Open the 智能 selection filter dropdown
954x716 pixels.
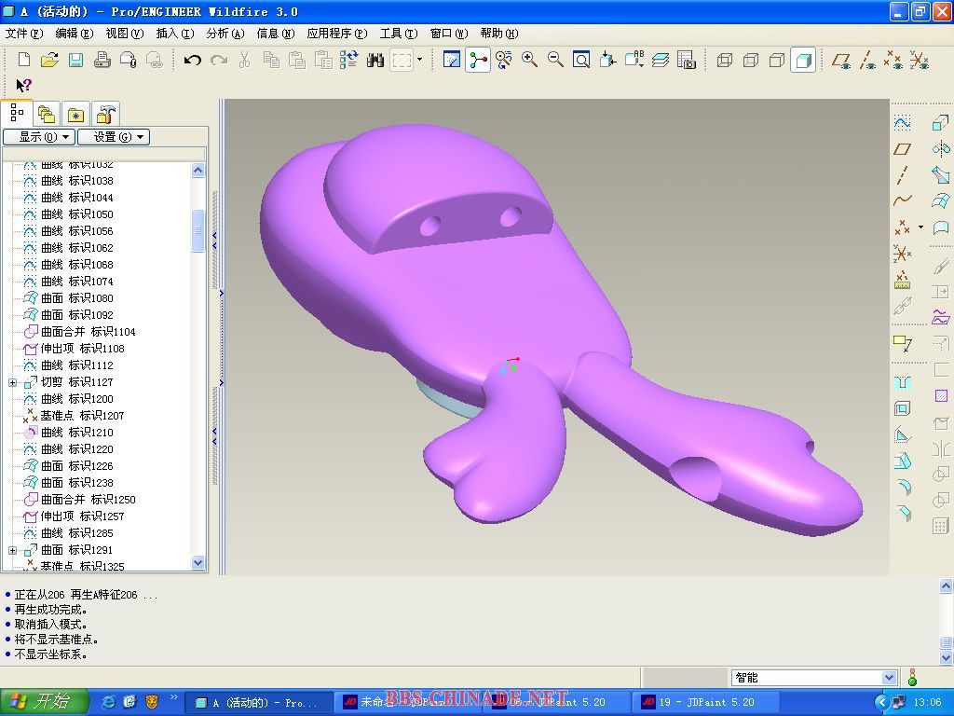tap(888, 678)
